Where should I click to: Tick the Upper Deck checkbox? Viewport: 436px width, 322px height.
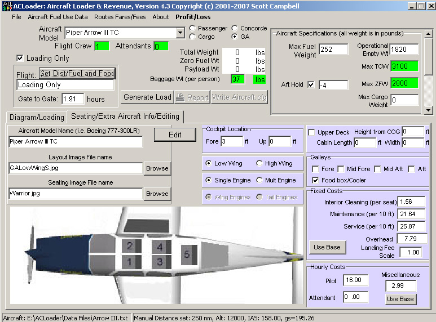(312, 132)
